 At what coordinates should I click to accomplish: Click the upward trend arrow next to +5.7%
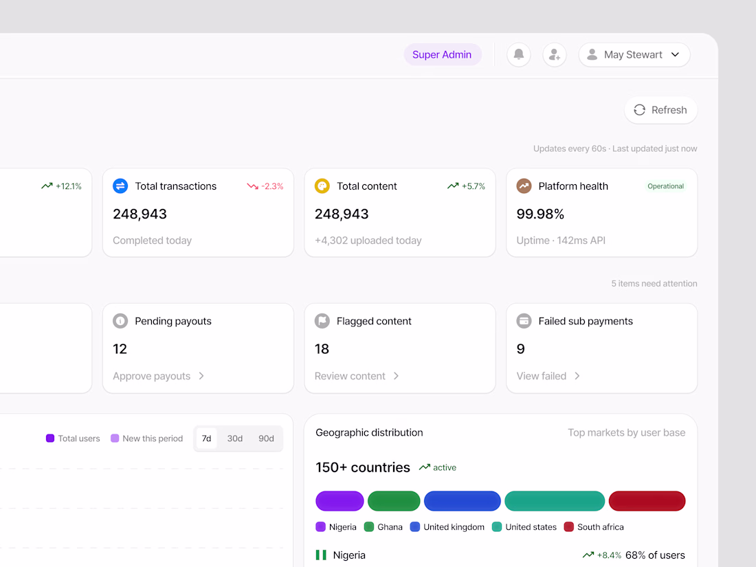[453, 186]
